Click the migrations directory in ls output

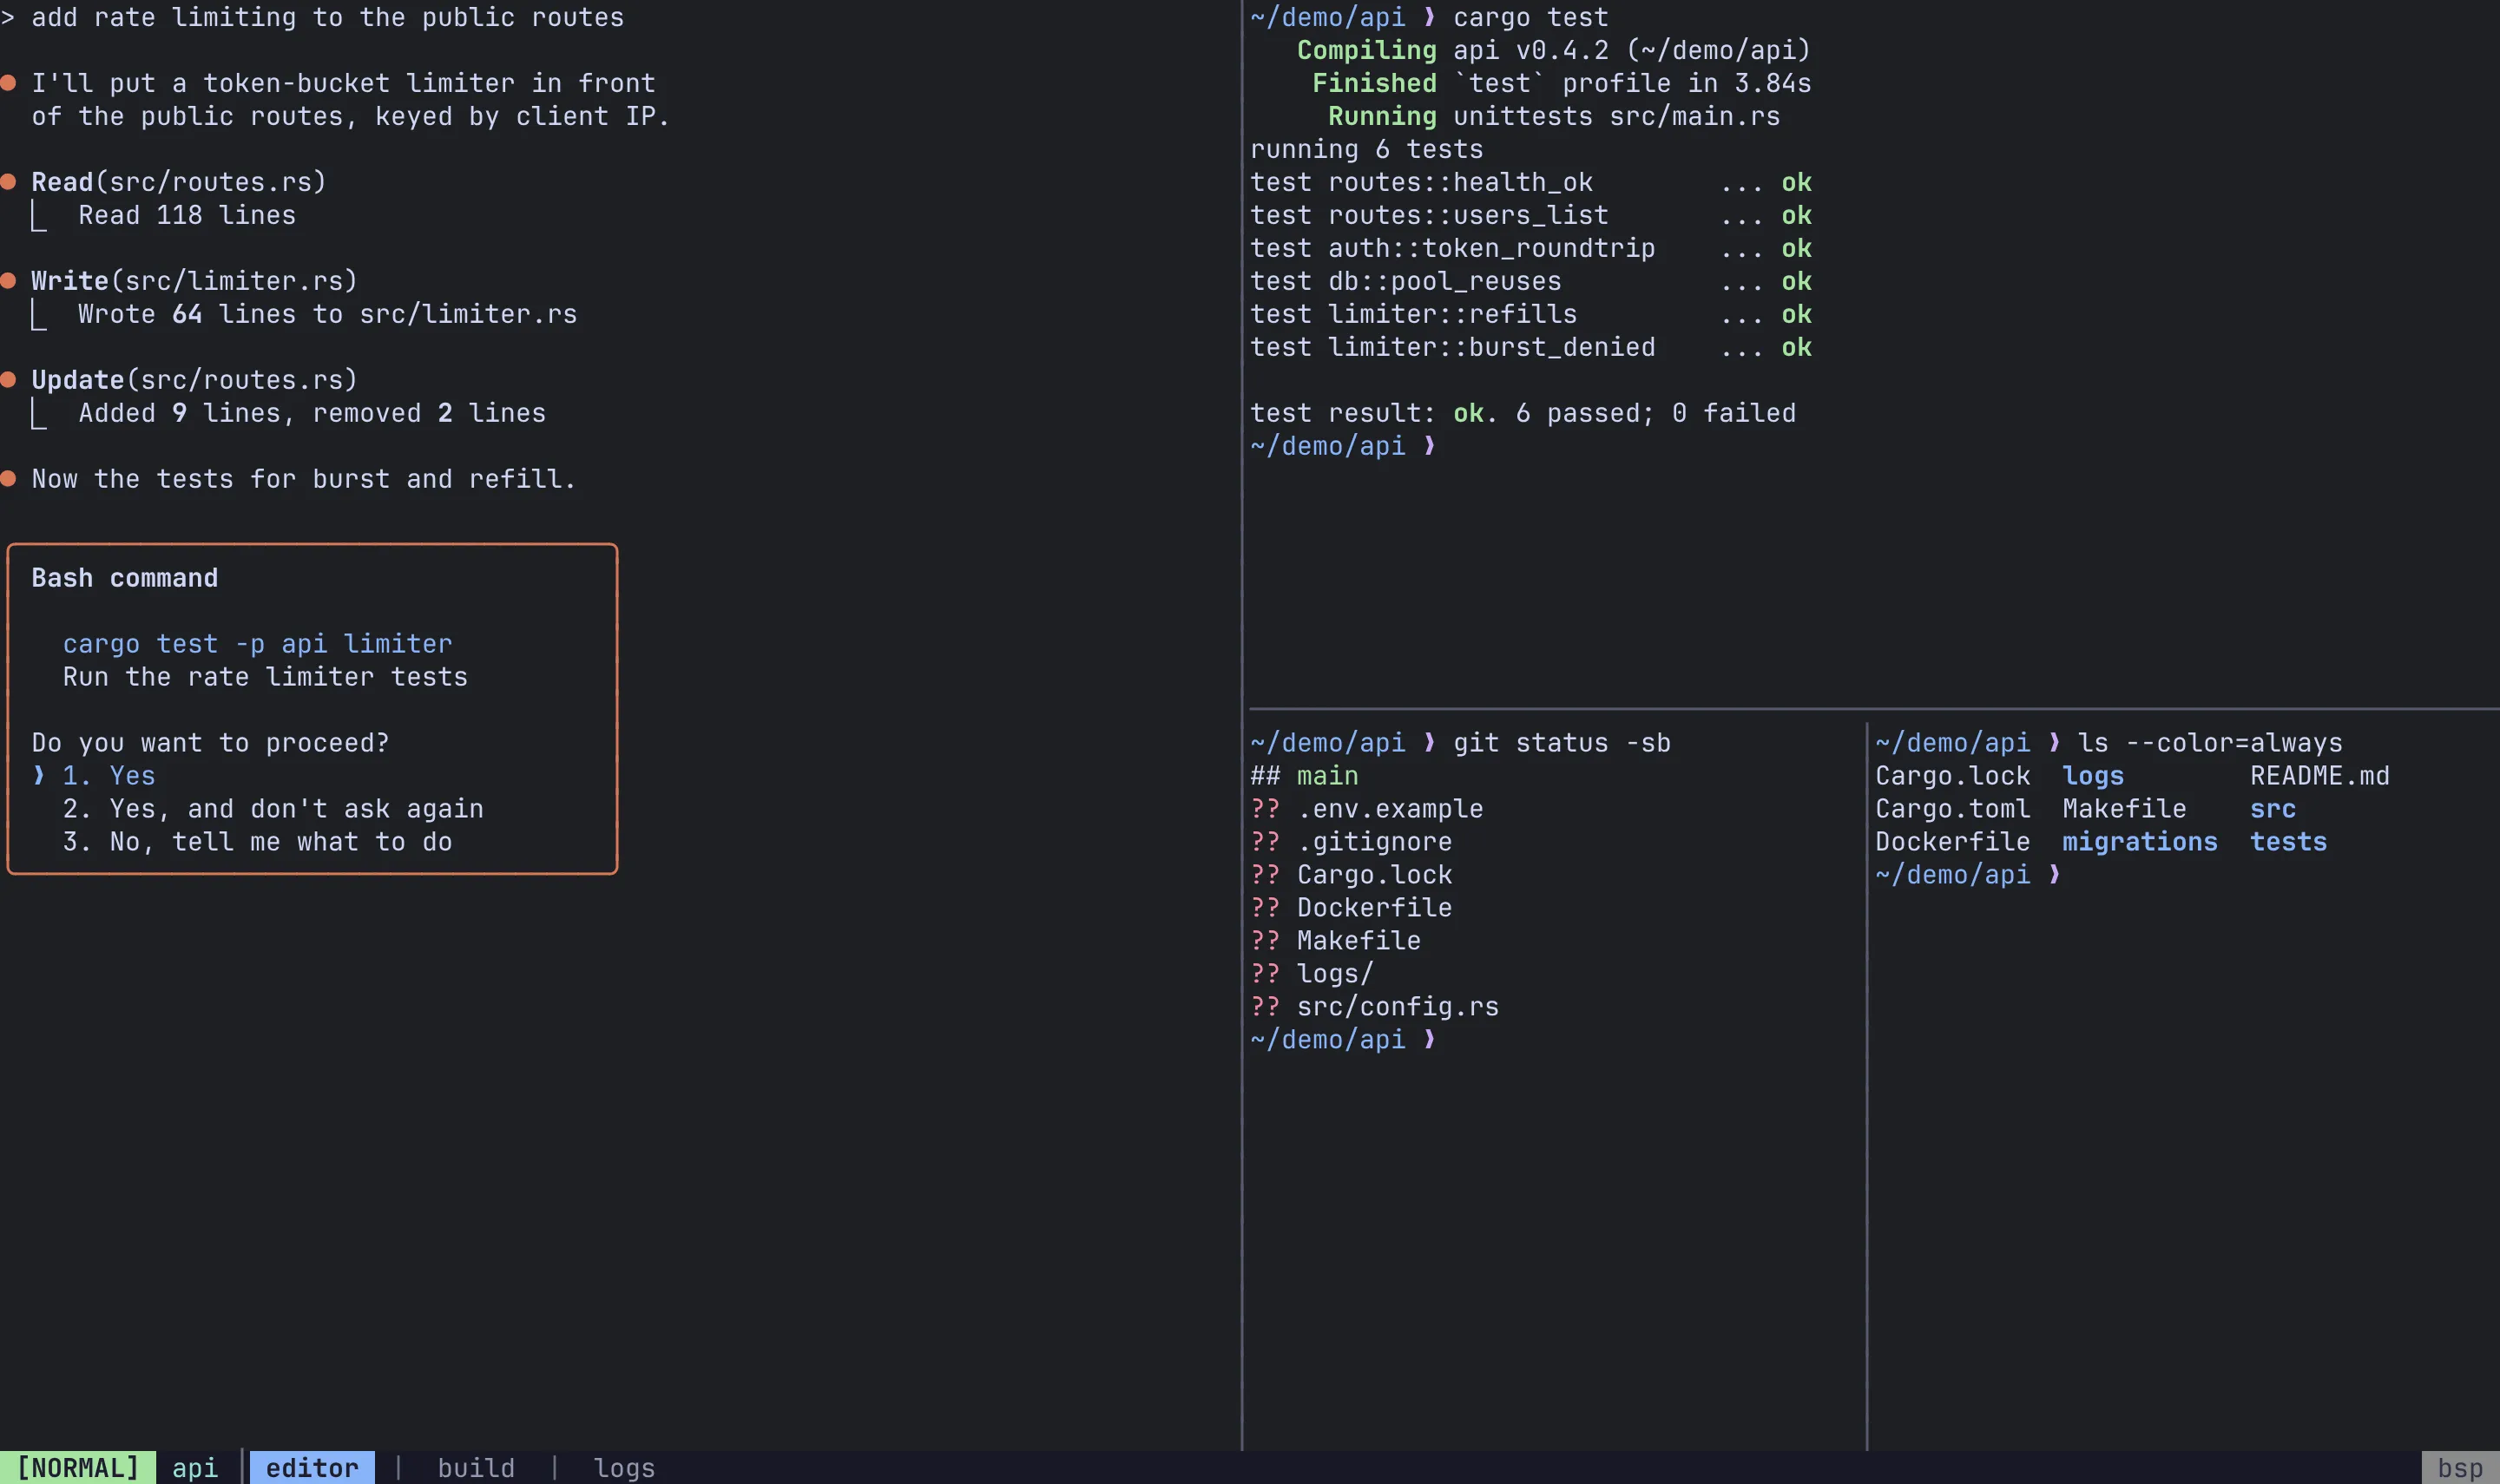coord(2140,842)
